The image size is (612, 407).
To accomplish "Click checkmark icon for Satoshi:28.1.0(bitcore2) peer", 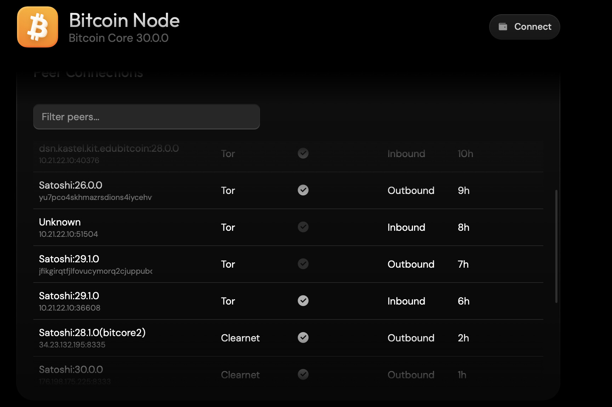I will pos(303,338).
